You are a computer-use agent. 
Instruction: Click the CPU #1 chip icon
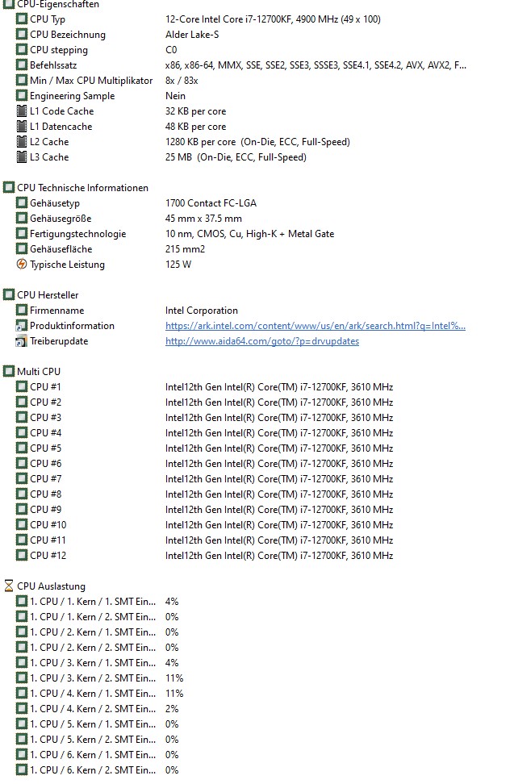[22, 386]
